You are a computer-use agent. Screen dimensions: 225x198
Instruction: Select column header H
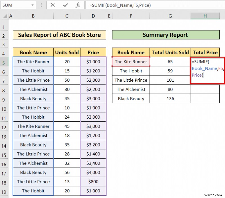(x=205, y=16)
